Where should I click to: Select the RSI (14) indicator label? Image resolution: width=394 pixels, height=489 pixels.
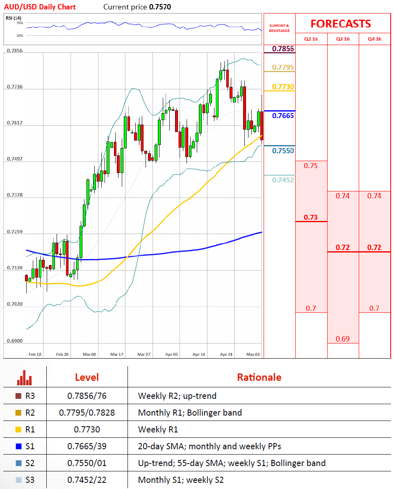[x=14, y=18]
